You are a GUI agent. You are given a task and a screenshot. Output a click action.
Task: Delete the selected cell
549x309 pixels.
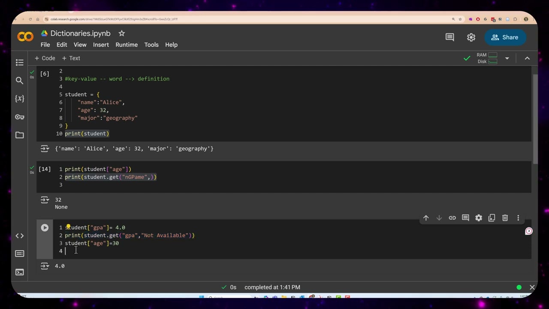tap(505, 218)
